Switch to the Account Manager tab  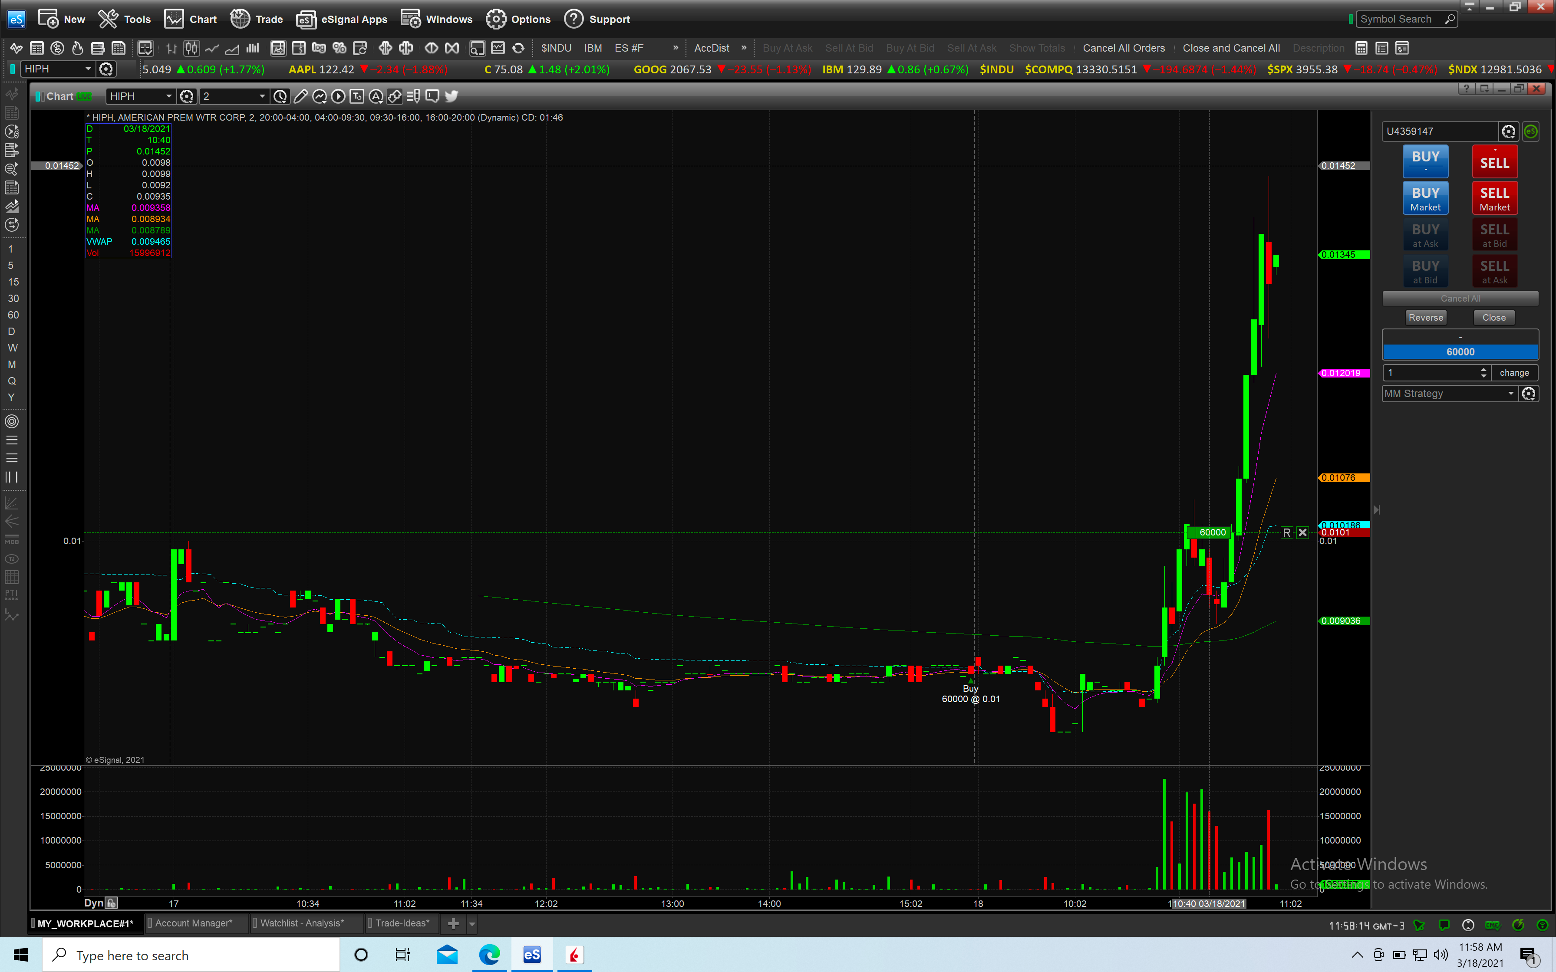coord(192,923)
